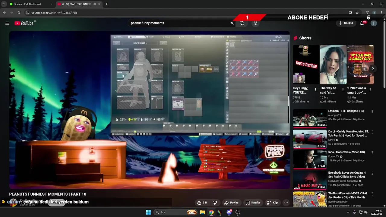Open the Oluştur create button
The height and width of the screenshot is (217, 386).
click(346, 23)
